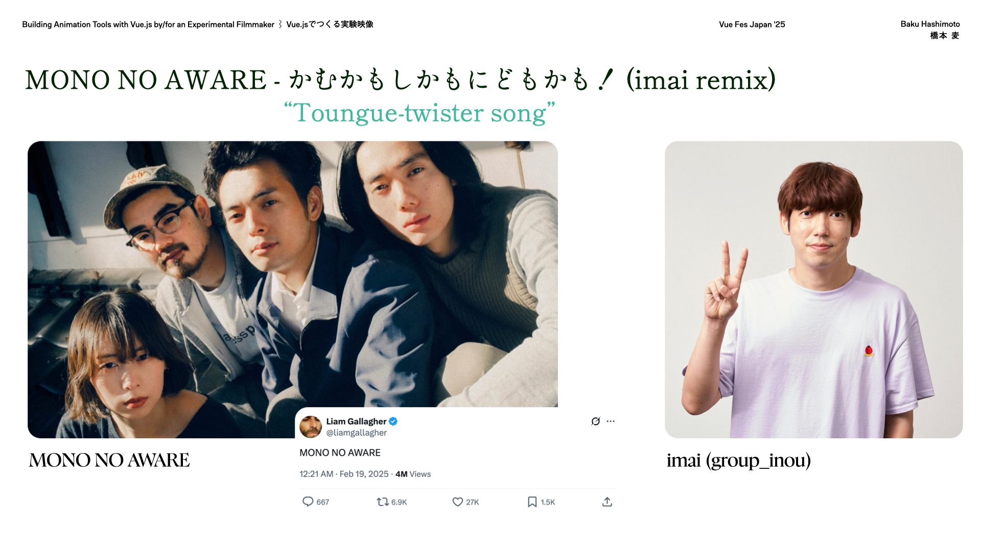Open the tweet's three-dot more menu
This screenshot has height=551, width=981.
[611, 421]
